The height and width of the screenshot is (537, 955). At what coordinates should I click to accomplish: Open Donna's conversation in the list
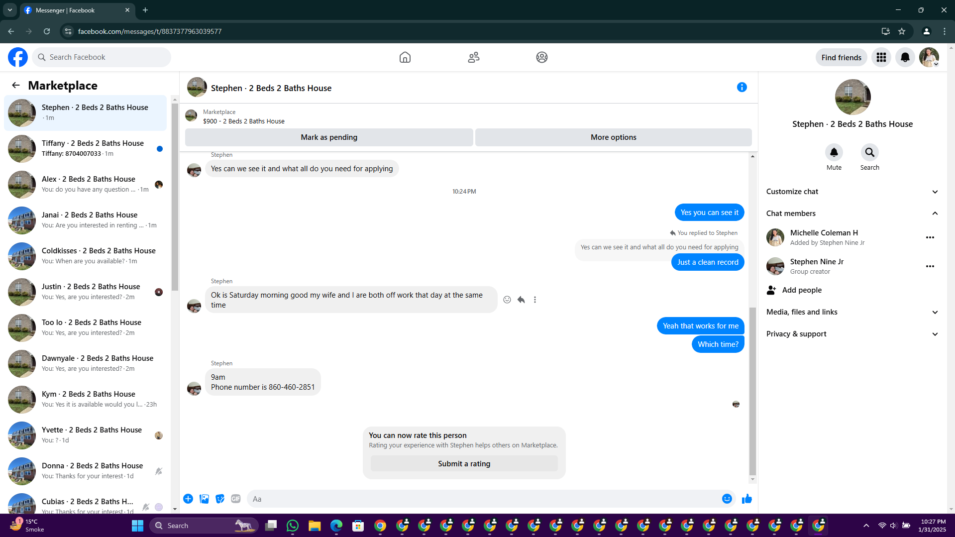point(86,471)
